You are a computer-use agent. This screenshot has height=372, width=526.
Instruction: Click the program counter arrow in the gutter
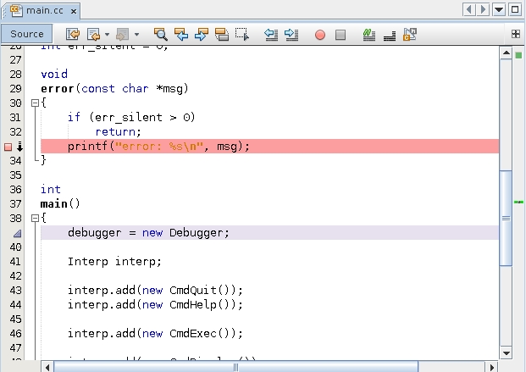(x=19, y=147)
